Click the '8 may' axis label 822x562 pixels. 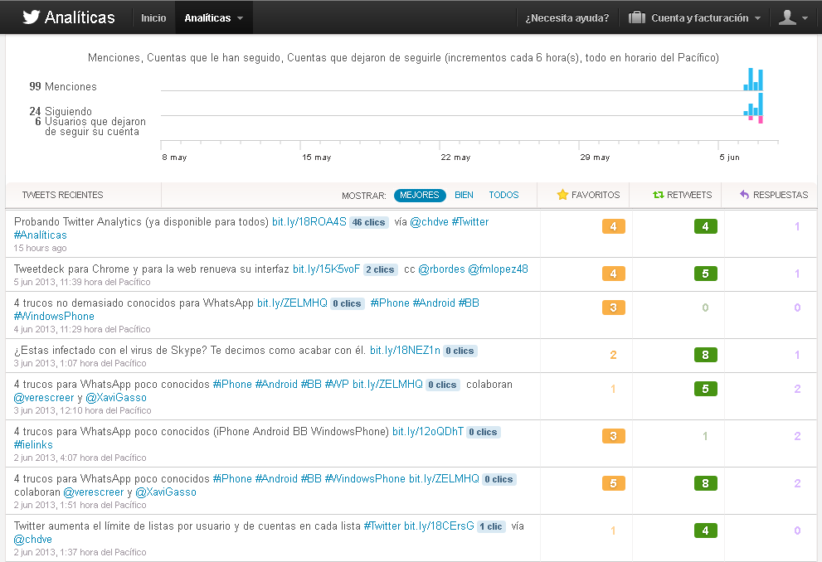174,157
